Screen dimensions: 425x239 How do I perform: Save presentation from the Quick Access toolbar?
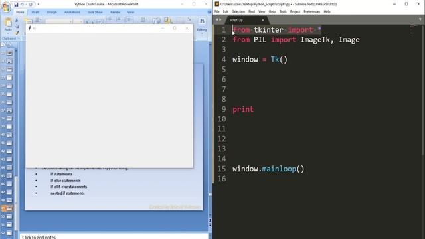point(16,5)
